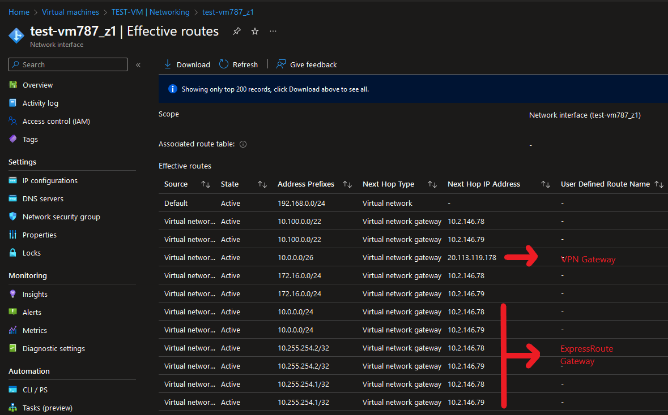The image size is (668, 415).
Task: Navigate to Home breadcrumb link
Action: 19,12
